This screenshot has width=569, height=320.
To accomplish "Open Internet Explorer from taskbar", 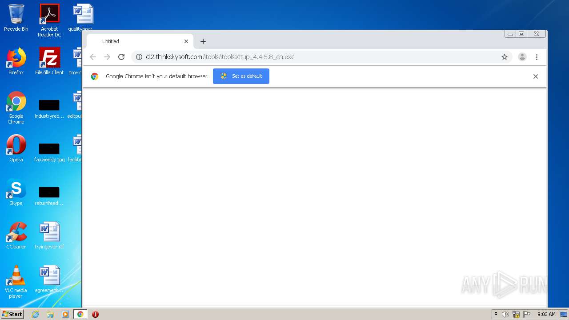I will pos(36,314).
